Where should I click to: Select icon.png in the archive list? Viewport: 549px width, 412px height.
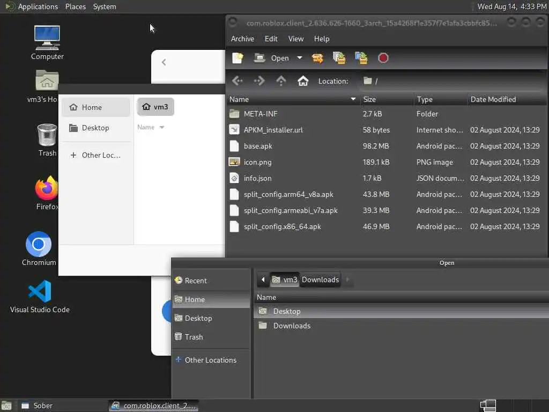tap(387, 162)
